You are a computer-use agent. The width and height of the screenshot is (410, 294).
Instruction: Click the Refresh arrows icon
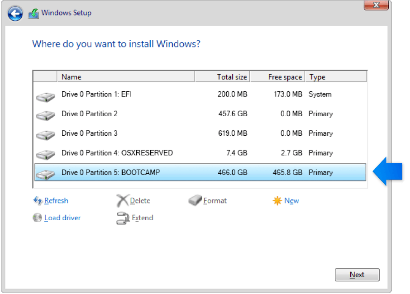click(x=38, y=201)
